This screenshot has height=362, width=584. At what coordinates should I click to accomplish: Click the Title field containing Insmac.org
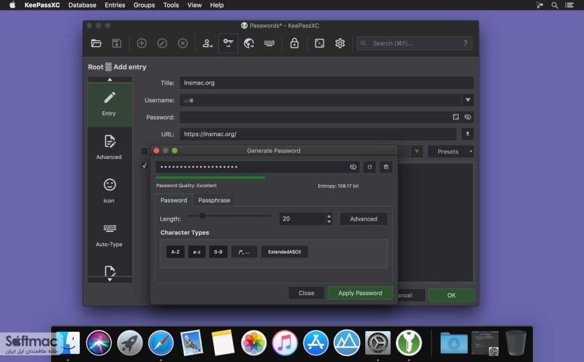[x=327, y=82]
